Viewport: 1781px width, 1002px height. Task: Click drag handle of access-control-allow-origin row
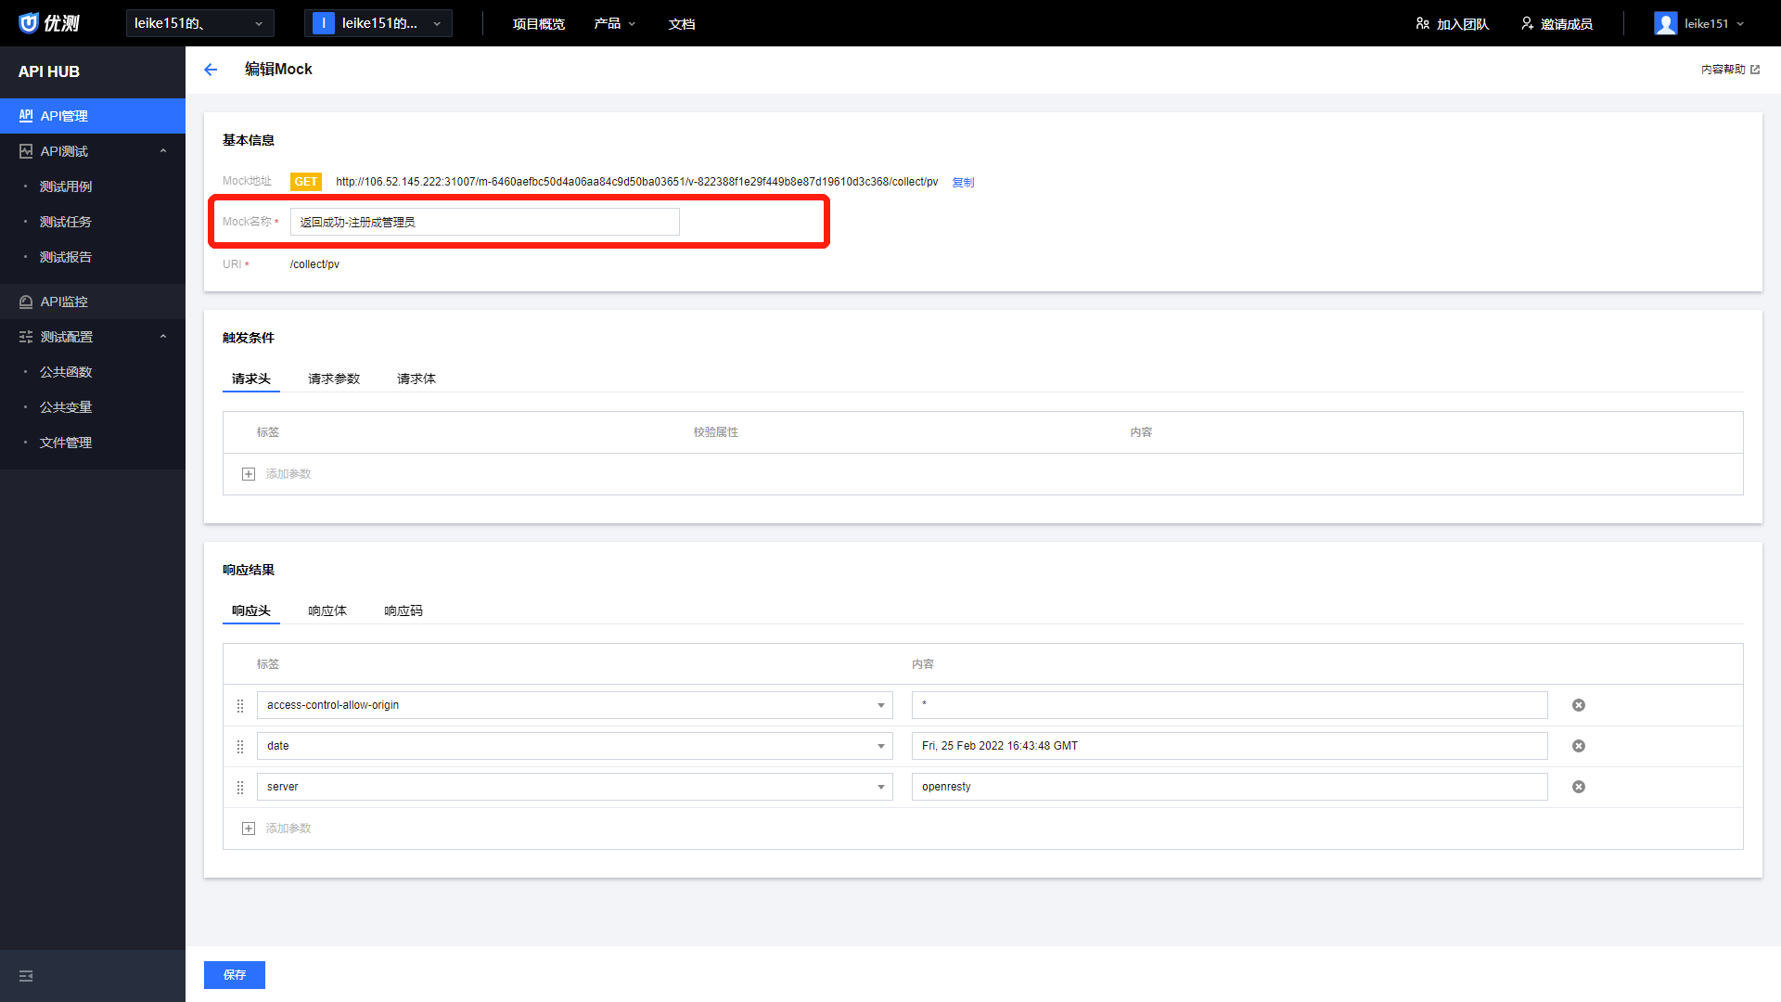[240, 706]
